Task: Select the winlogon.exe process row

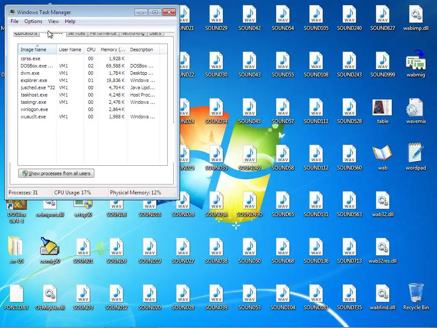Action: coord(93,109)
